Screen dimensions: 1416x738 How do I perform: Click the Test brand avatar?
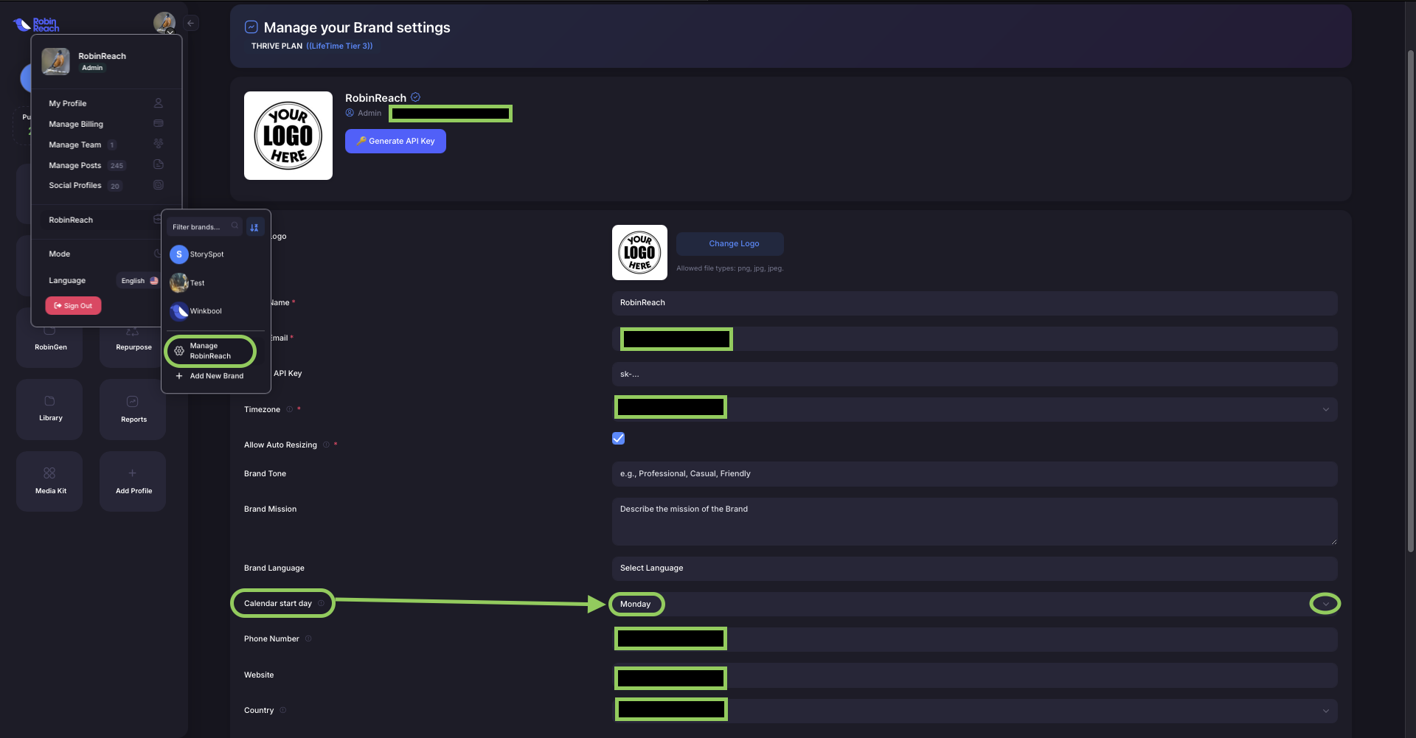point(178,282)
